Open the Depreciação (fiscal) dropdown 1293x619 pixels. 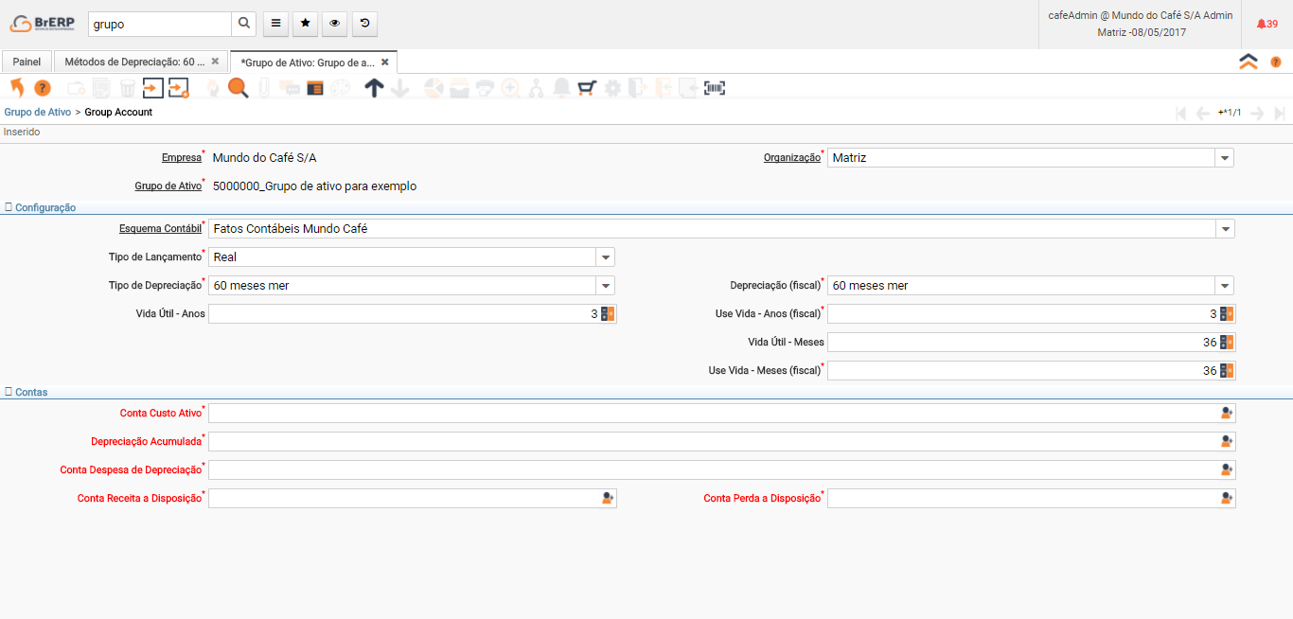[1224, 286]
